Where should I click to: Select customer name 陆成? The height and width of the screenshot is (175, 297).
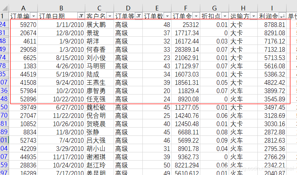click(93, 74)
